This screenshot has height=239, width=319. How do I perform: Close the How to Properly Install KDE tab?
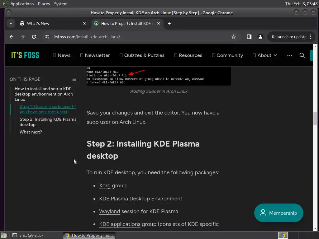pyautogui.click(x=159, y=23)
